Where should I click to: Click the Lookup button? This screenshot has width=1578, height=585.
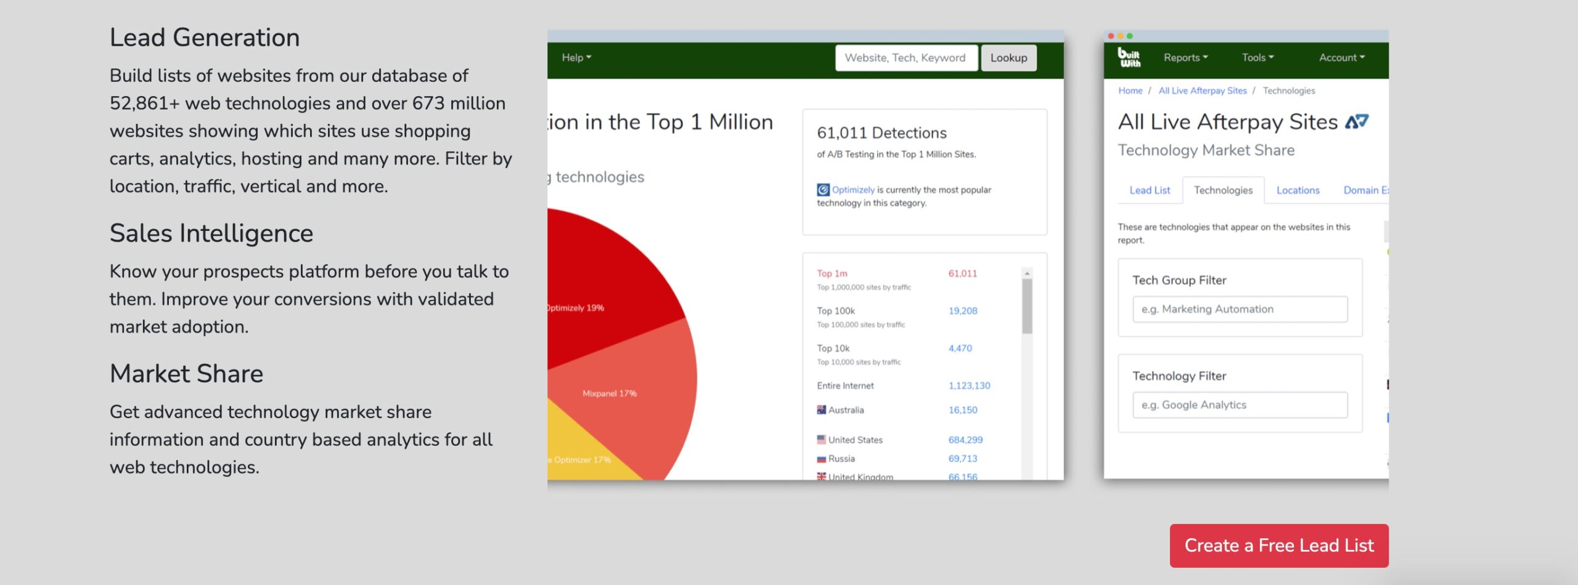1008,58
